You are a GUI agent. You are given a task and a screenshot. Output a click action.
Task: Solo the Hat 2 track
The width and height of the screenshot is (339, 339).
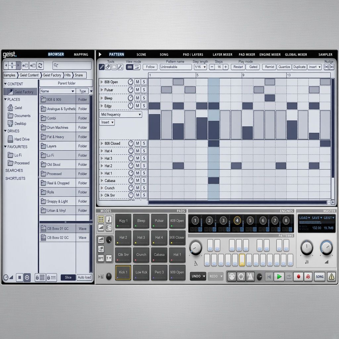coord(144,166)
